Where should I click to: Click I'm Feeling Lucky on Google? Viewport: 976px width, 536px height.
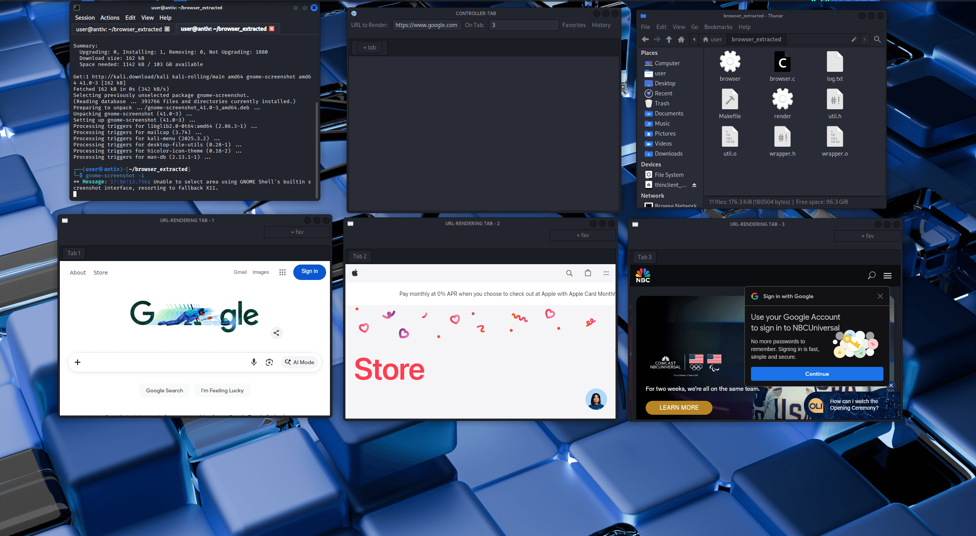222,390
